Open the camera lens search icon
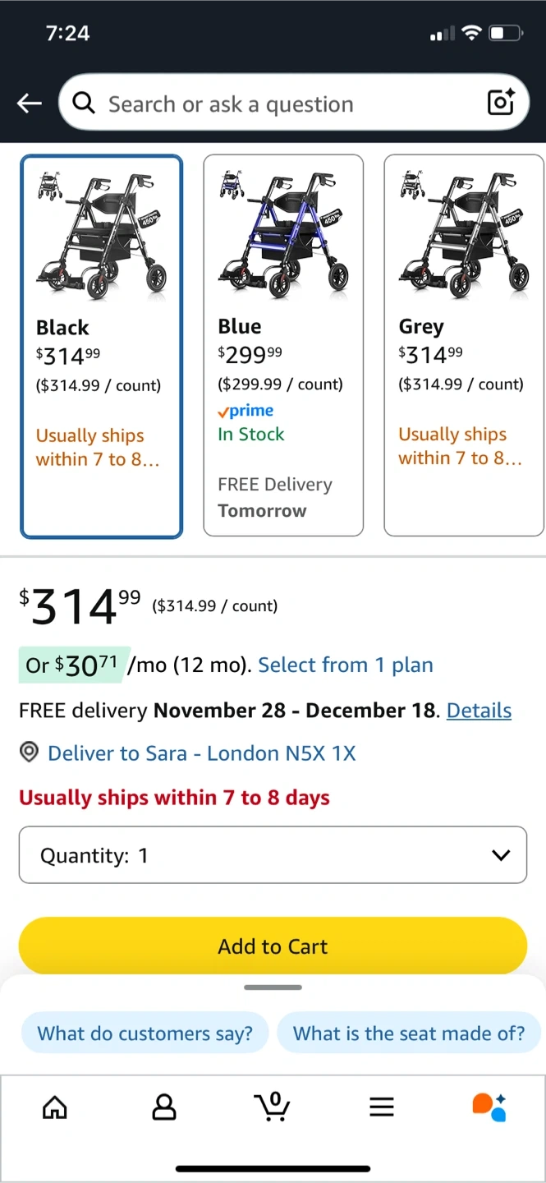The height and width of the screenshot is (1183, 546). [x=501, y=102]
